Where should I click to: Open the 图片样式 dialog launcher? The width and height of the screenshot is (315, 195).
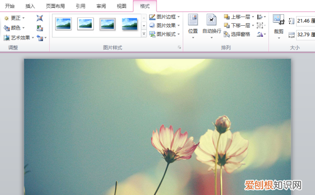point(179,47)
